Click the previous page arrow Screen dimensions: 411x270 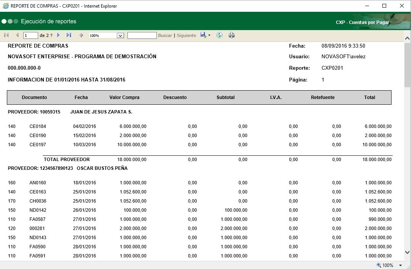pos(17,35)
